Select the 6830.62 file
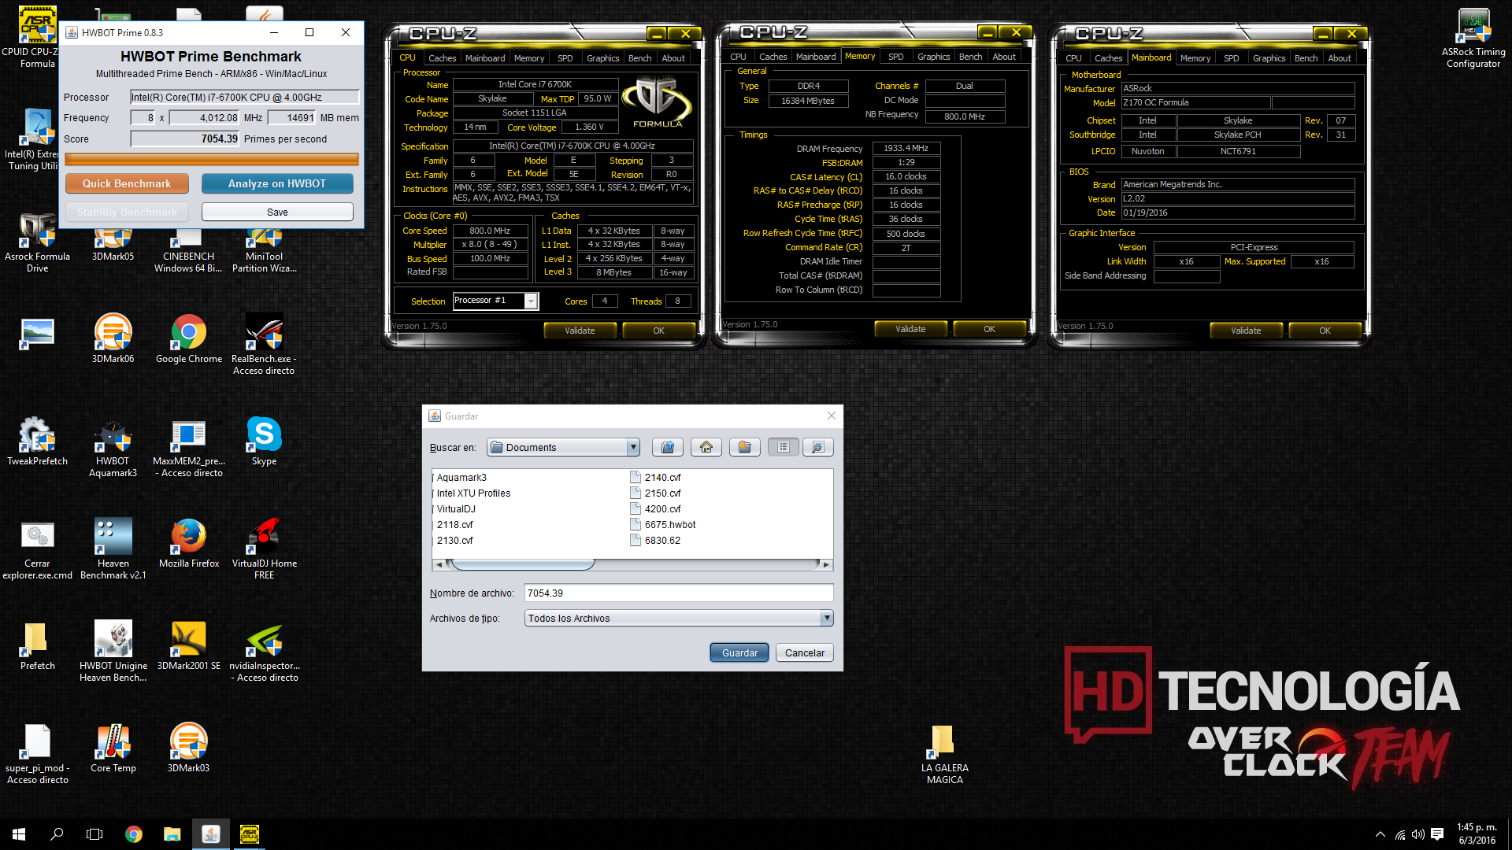1512x850 pixels. tap(655, 541)
